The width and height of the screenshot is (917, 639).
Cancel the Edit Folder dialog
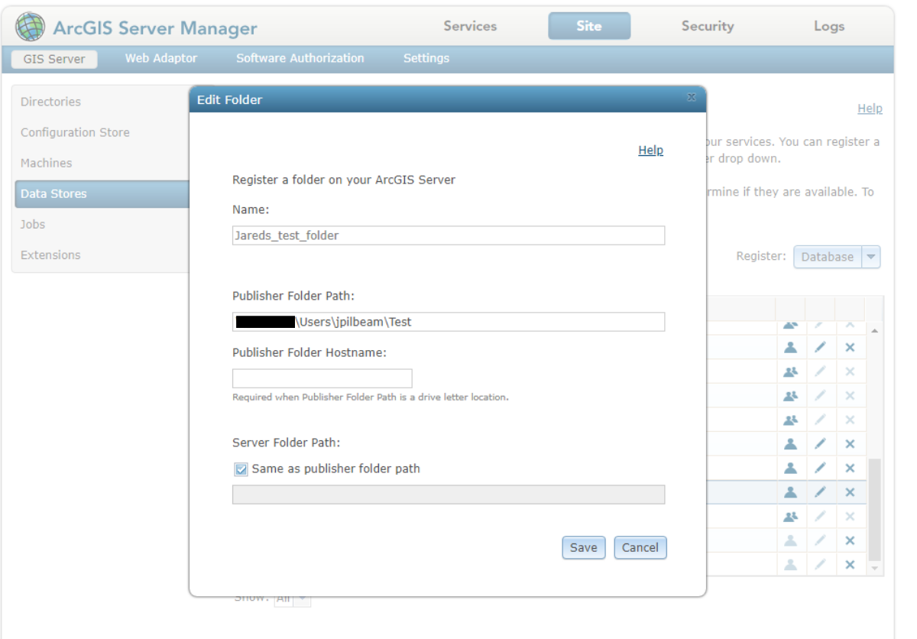coord(640,547)
